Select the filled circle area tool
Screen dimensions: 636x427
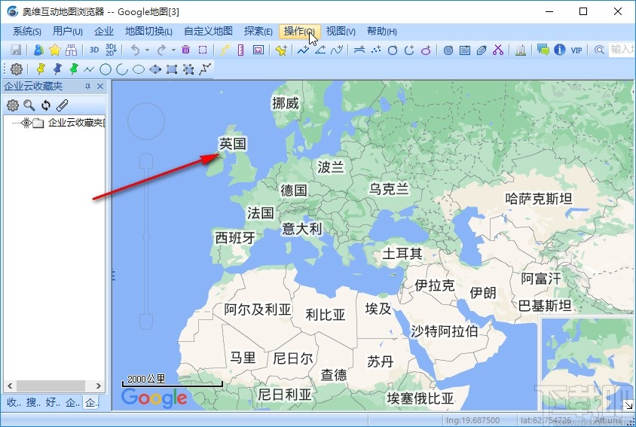[448, 50]
